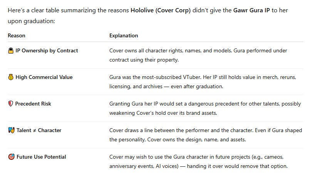Click bold text Gawr Gura IP
The height and width of the screenshot is (176, 310).
coord(251,10)
